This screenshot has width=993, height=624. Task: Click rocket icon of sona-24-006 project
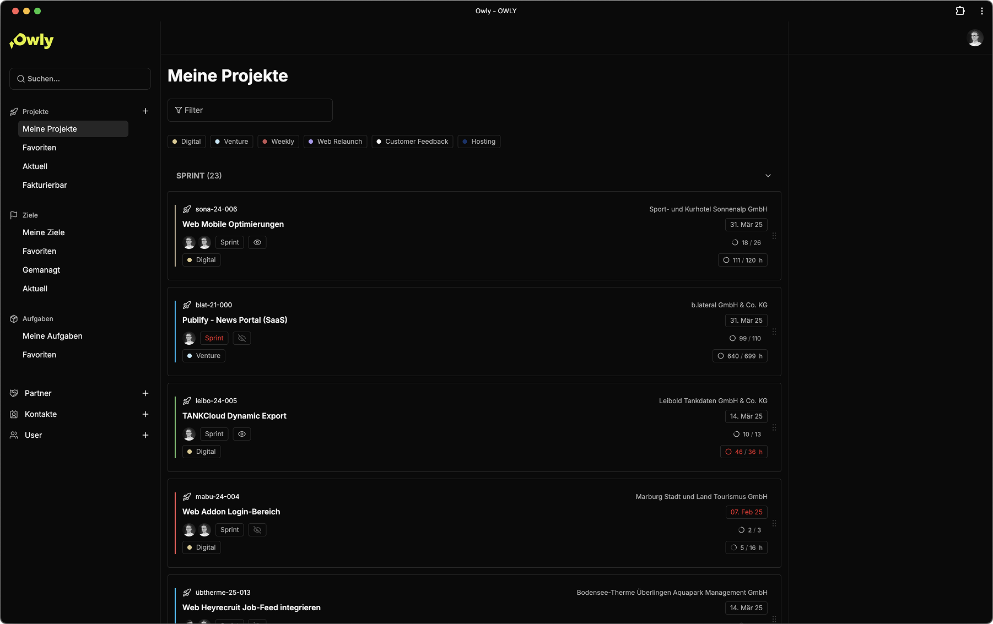point(187,209)
